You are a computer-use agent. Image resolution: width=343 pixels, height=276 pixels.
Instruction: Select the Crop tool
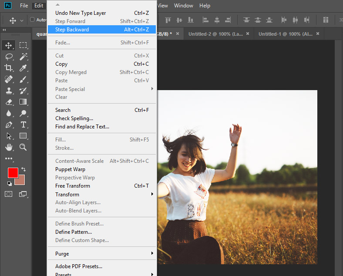[9, 68]
